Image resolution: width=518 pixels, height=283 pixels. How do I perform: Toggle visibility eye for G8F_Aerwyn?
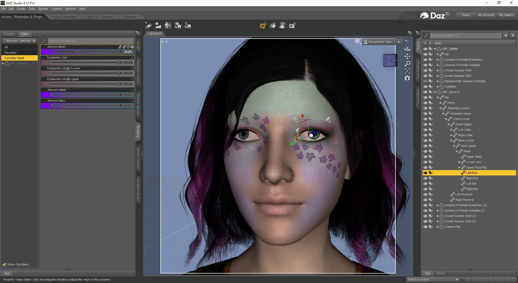coord(425,92)
